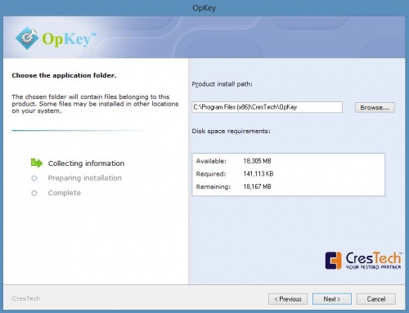The height and width of the screenshot is (313, 409).
Task: Click the Remaining disk space value
Action: point(257,186)
